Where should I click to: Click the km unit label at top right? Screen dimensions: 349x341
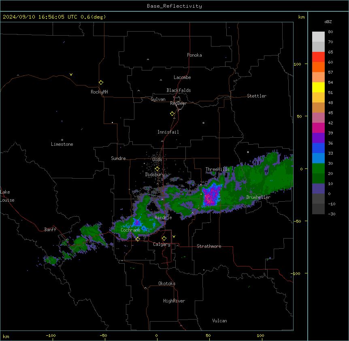(x=302, y=17)
